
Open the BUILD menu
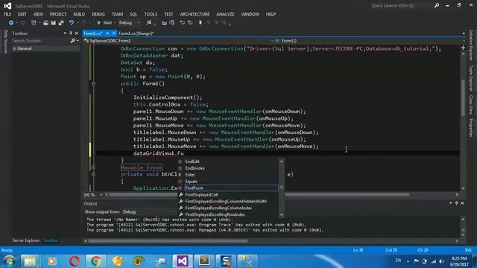79,14
